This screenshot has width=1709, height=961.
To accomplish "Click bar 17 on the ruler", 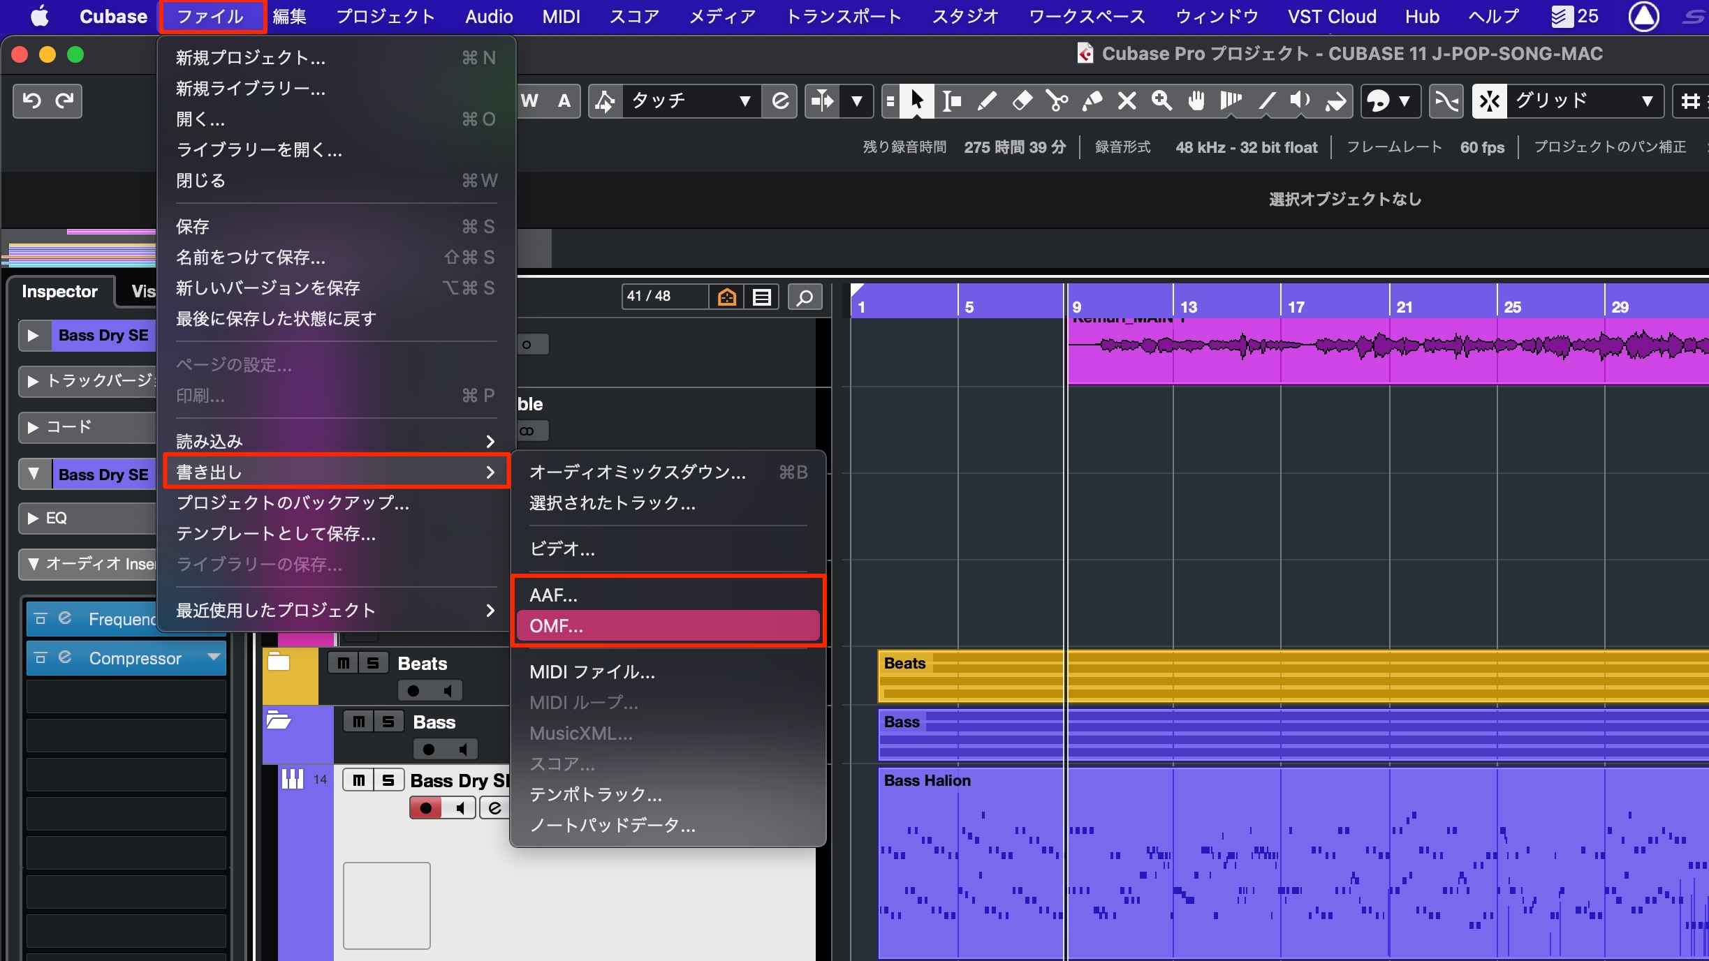I will (1296, 307).
